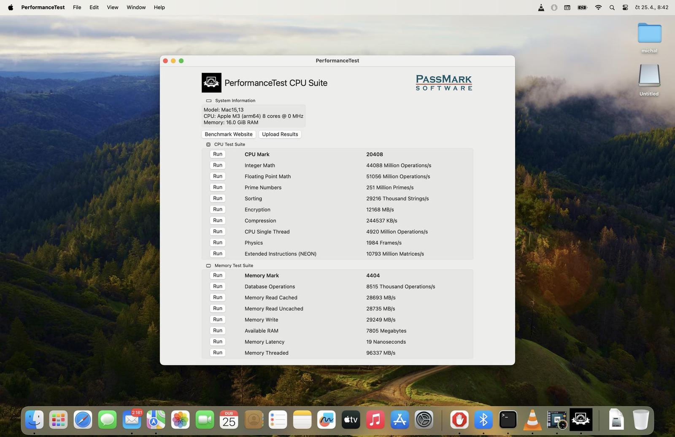Open Terminal from the Dock
The height and width of the screenshot is (437, 675).
click(x=508, y=419)
